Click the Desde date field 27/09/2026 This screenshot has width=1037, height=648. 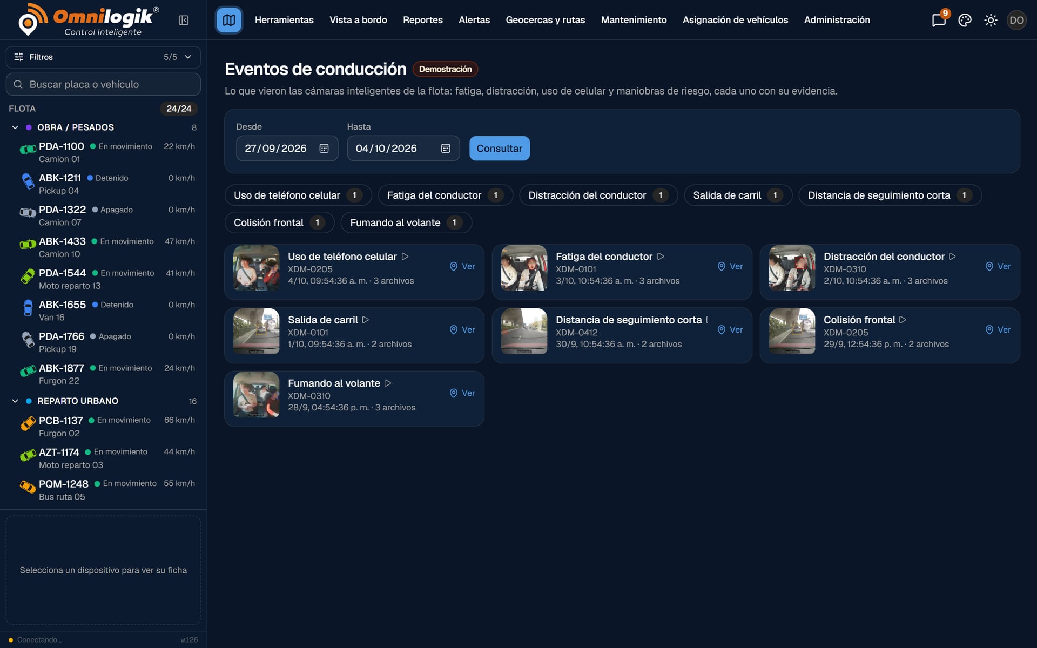click(x=287, y=148)
